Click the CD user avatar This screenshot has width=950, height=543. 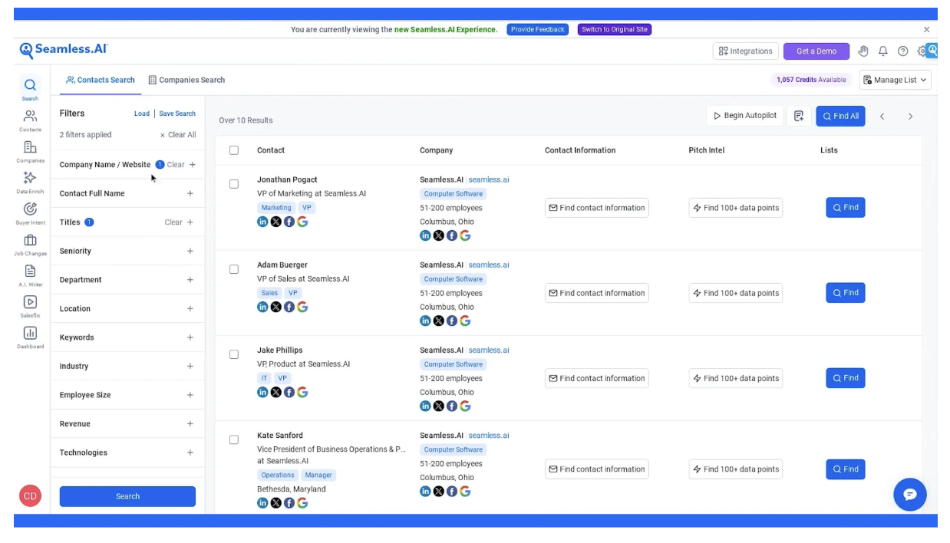30,495
